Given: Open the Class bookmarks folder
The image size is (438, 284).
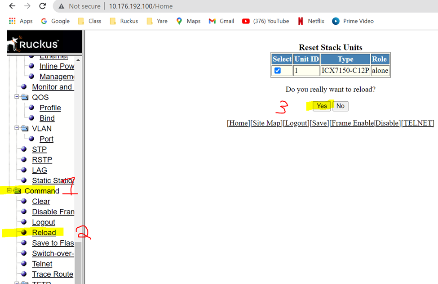Looking at the screenshot, I should click(x=90, y=21).
